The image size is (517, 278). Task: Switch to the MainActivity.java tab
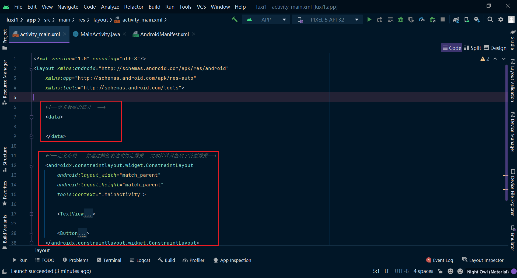click(100, 34)
